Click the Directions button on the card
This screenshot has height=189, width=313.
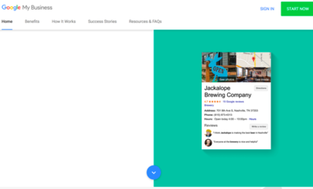point(261,88)
